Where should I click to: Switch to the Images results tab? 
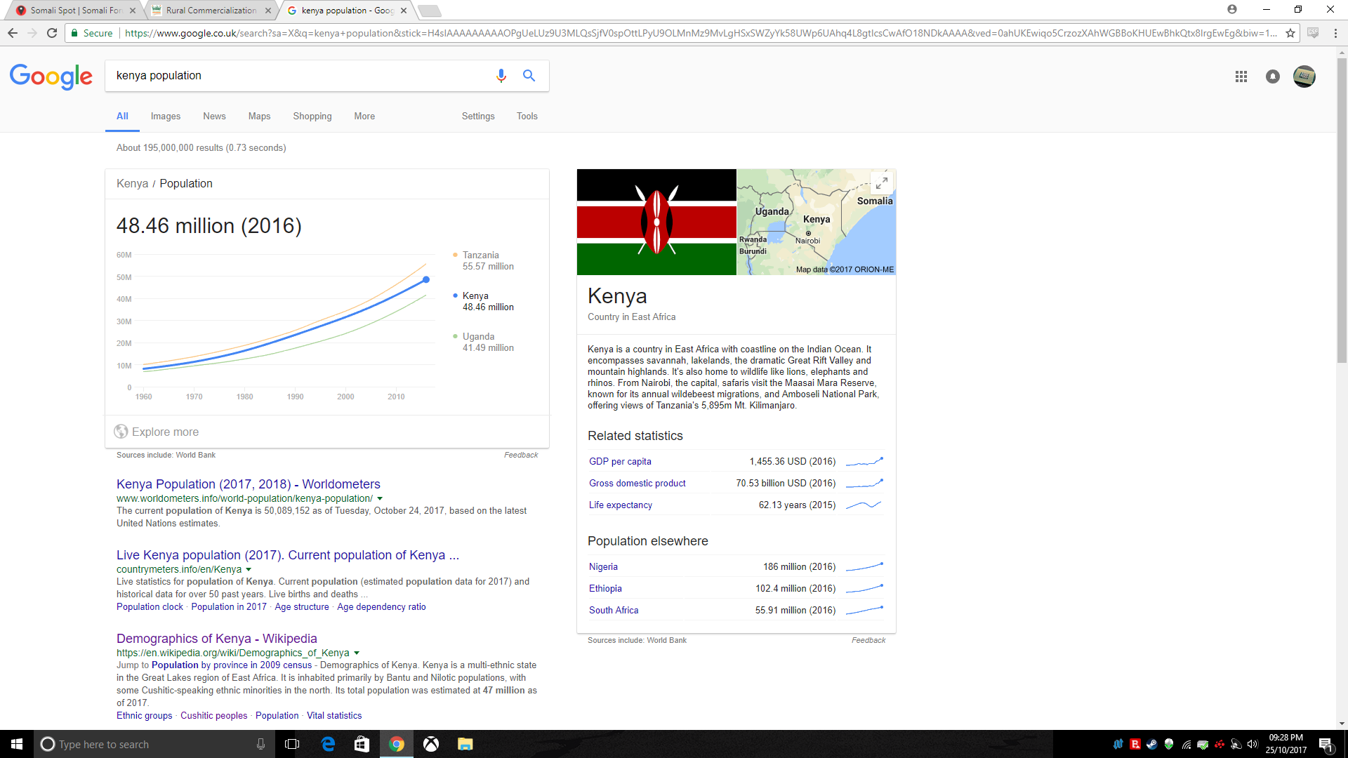(166, 117)
